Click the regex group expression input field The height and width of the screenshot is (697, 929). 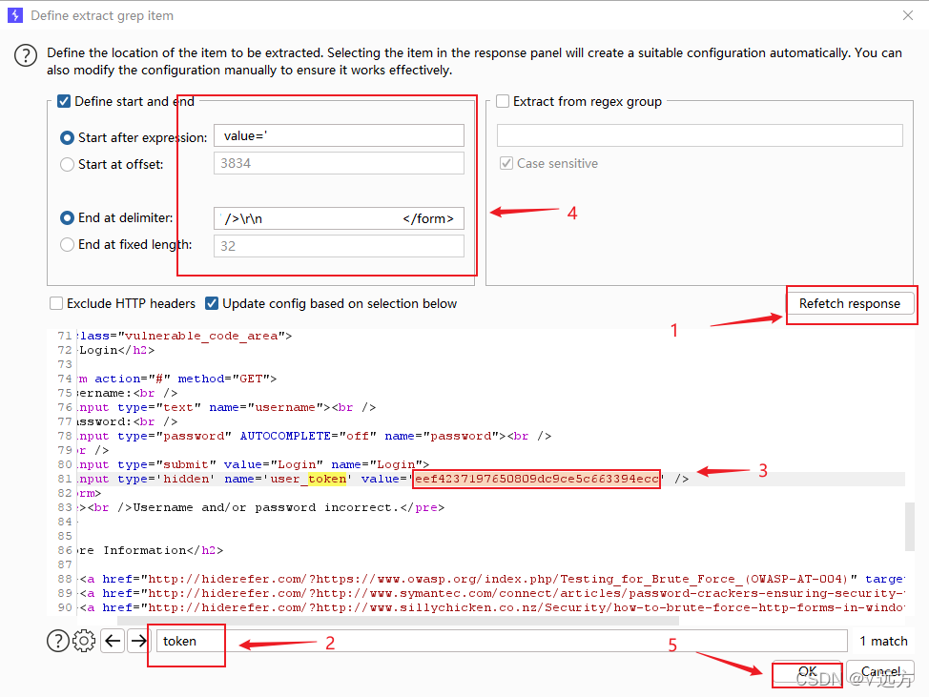coord(700,135)
